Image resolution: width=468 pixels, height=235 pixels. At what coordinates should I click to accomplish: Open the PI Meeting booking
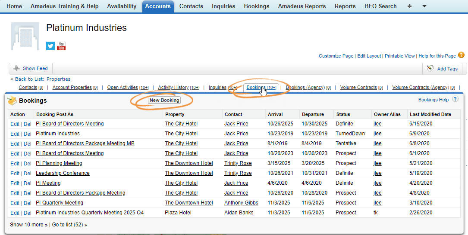pyautogui.click(x=48, y=183)
